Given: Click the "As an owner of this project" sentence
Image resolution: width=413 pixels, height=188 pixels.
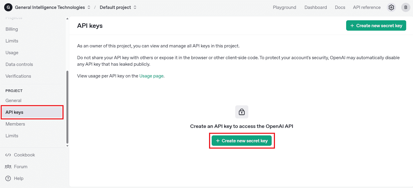Looking at the screenshot, I should [x=158, y=46].
